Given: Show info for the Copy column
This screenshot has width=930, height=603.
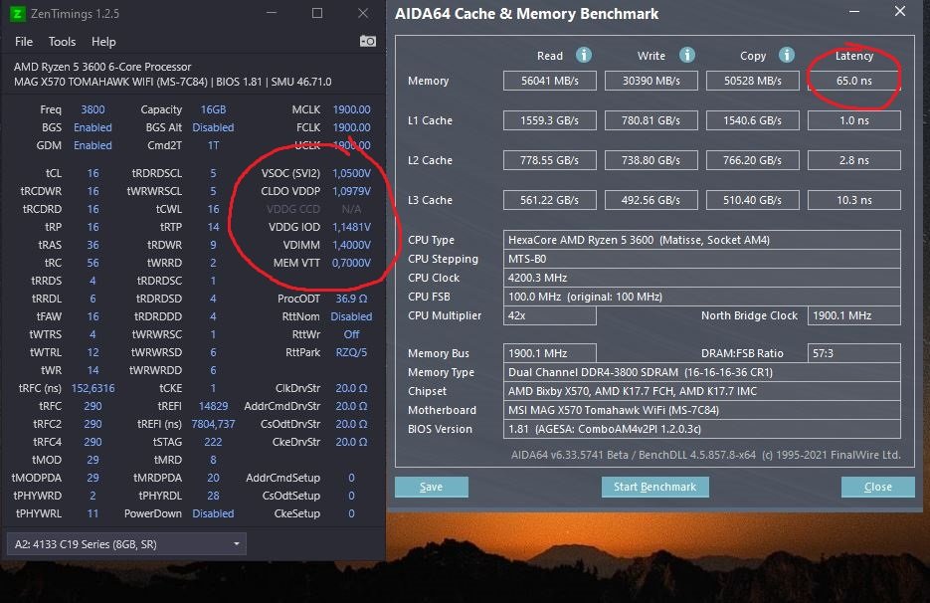Looking at the screenshot, I should coord(787,55).
